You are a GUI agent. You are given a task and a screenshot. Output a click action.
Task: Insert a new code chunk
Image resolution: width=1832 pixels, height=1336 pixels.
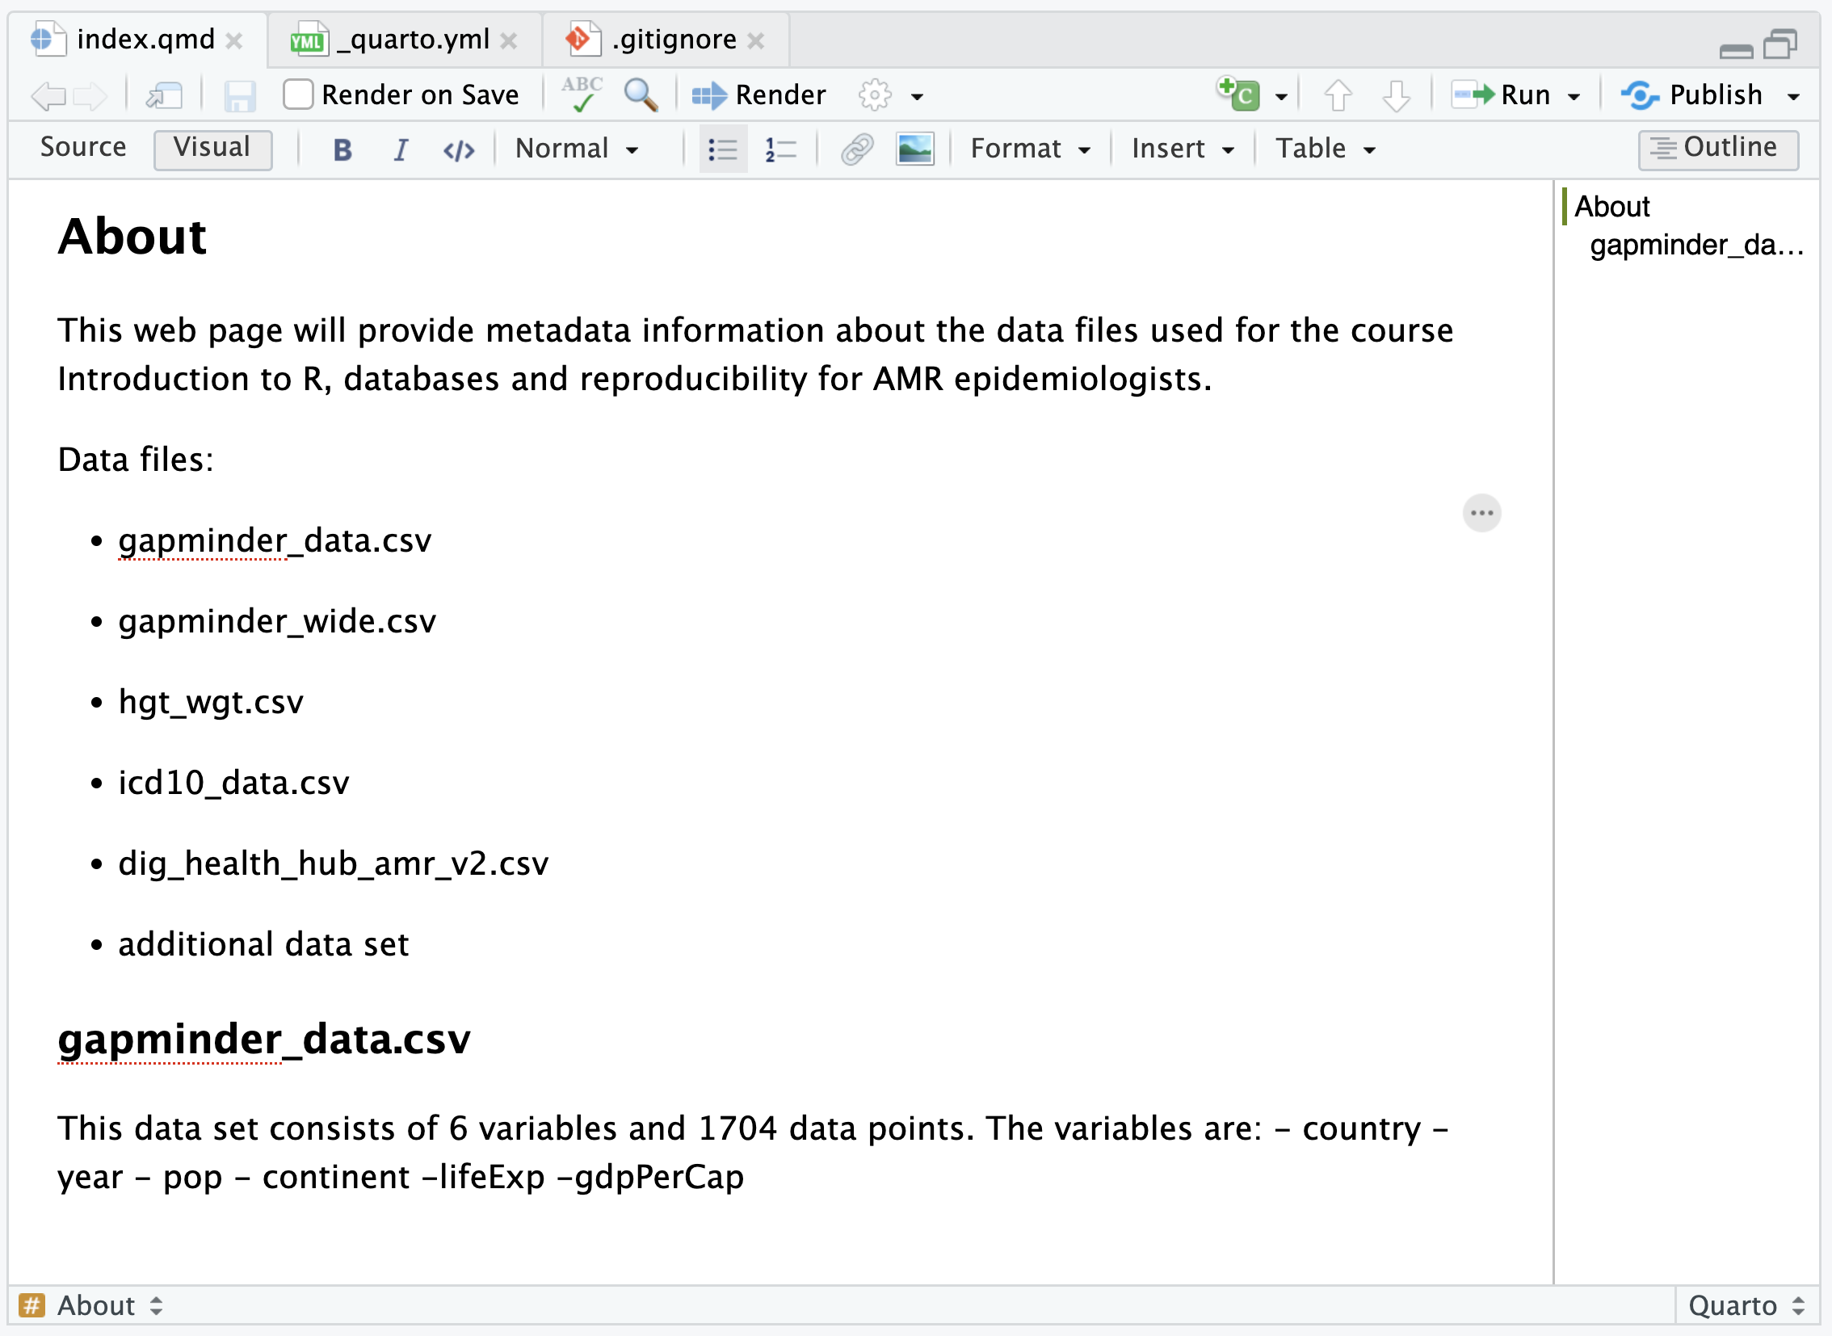click(1239, 95)
